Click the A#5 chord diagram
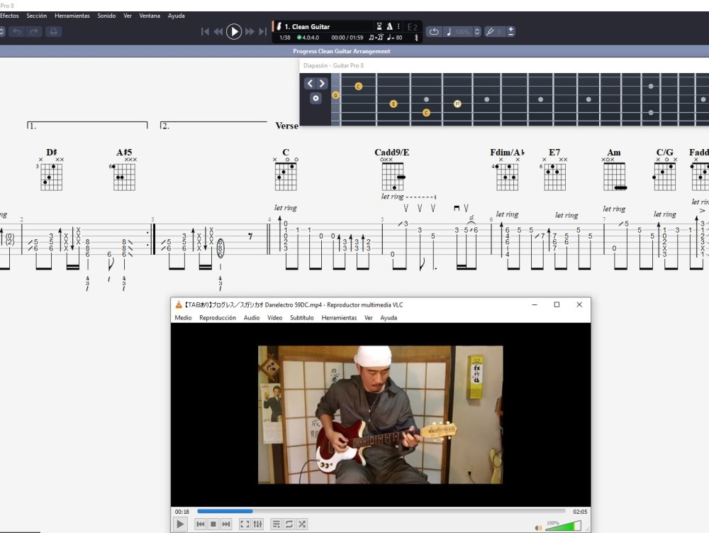The width and height of the screenshot is (709, 533). pyautogui.click(x=124, y=174)
